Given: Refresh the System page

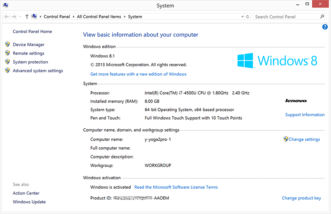Looking at the screenshot, I should (x=248, y=17).
